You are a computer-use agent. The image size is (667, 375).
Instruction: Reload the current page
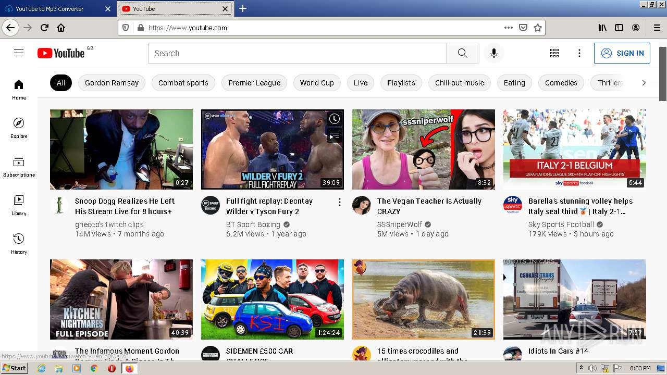point(44,28)
